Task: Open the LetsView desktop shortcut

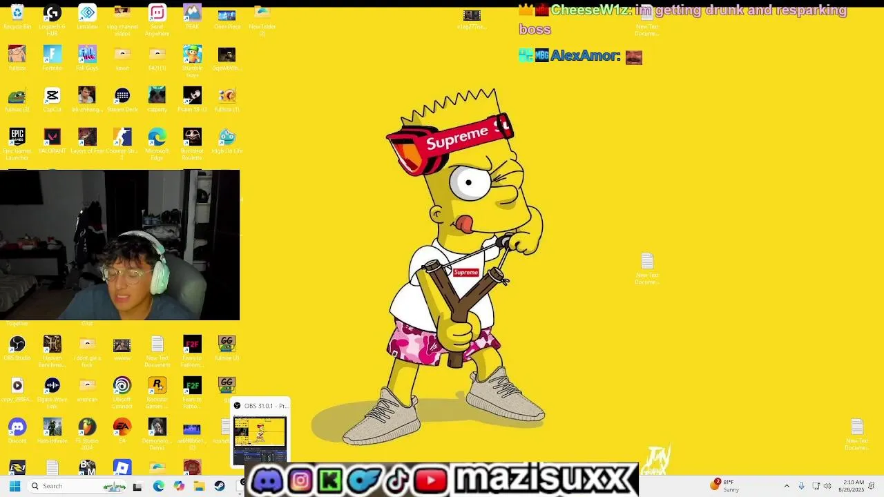Action: click(x=87, y=18)
